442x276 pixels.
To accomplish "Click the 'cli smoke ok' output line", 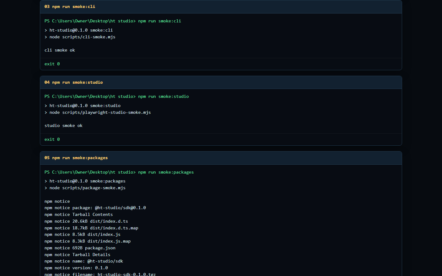I will click(60, 50).
